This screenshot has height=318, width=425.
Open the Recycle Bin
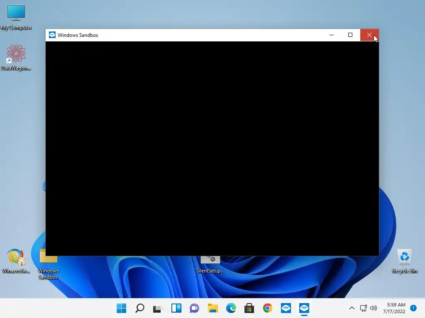pyautogui.click(x=404, y=261)
